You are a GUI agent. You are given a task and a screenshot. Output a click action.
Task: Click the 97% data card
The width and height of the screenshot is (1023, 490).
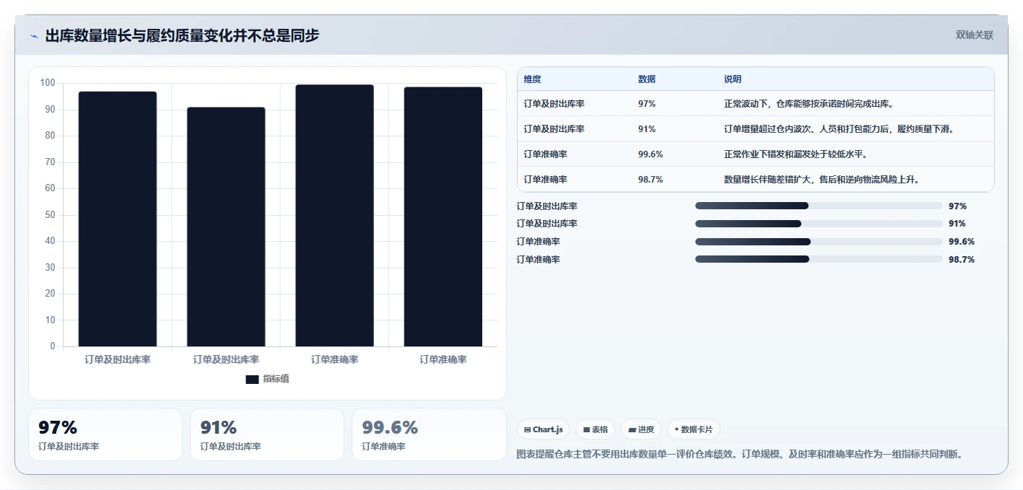tap(105, 434)
